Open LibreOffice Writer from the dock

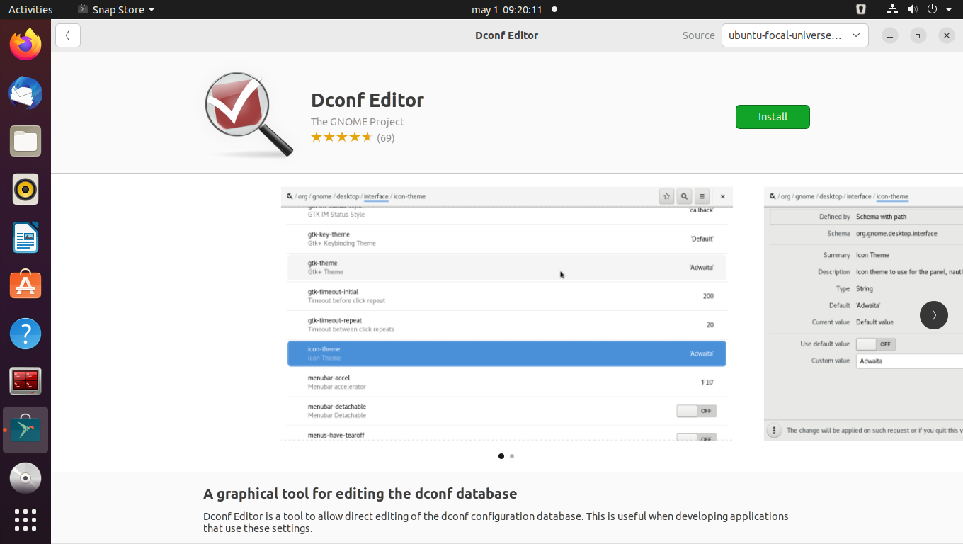pyautogui.click(x=25, y=238)
